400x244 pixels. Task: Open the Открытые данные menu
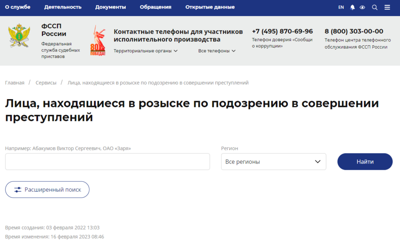tap(210, 7)
